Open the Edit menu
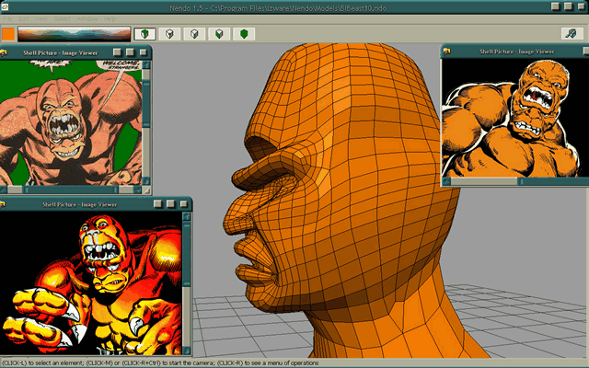 point(24,18)
